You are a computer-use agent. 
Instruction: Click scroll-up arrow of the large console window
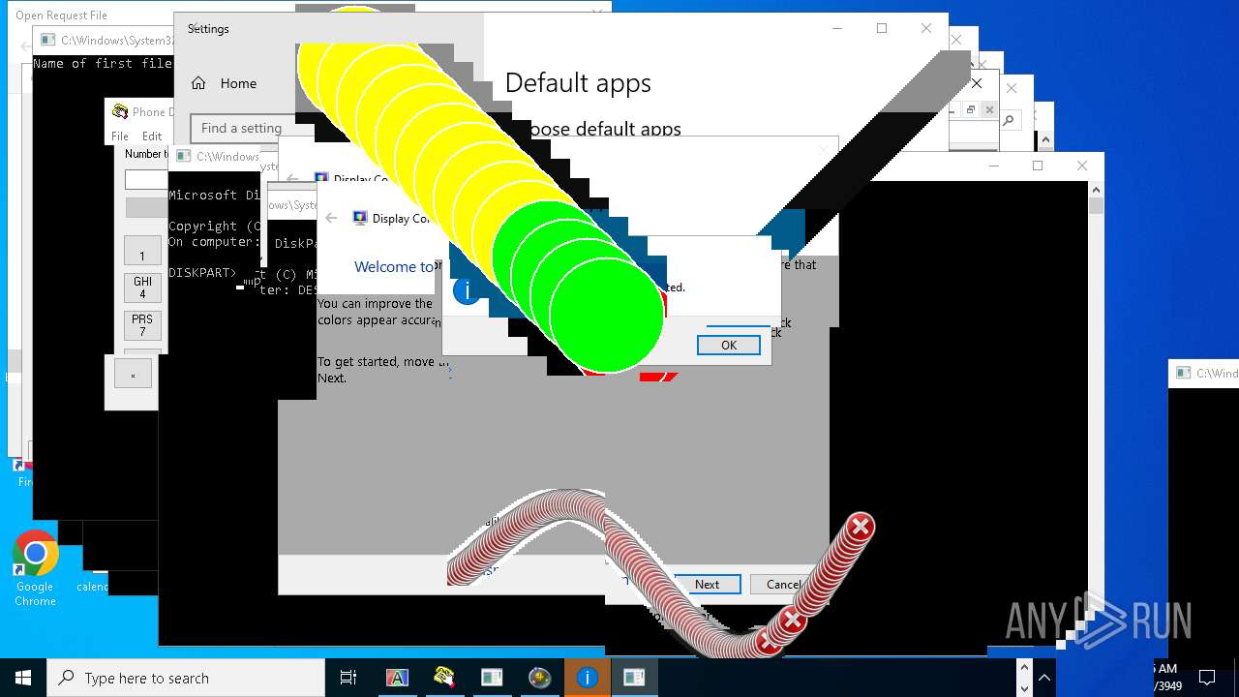(1096, 189)
